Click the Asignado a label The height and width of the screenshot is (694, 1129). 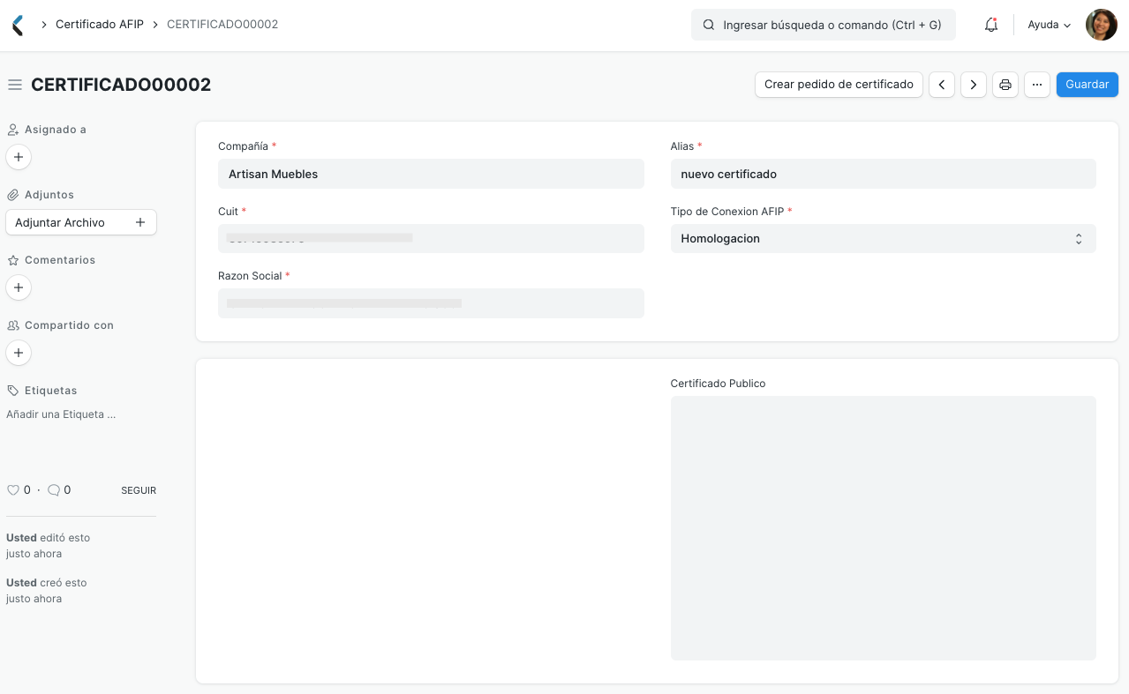tap(56, 130)
